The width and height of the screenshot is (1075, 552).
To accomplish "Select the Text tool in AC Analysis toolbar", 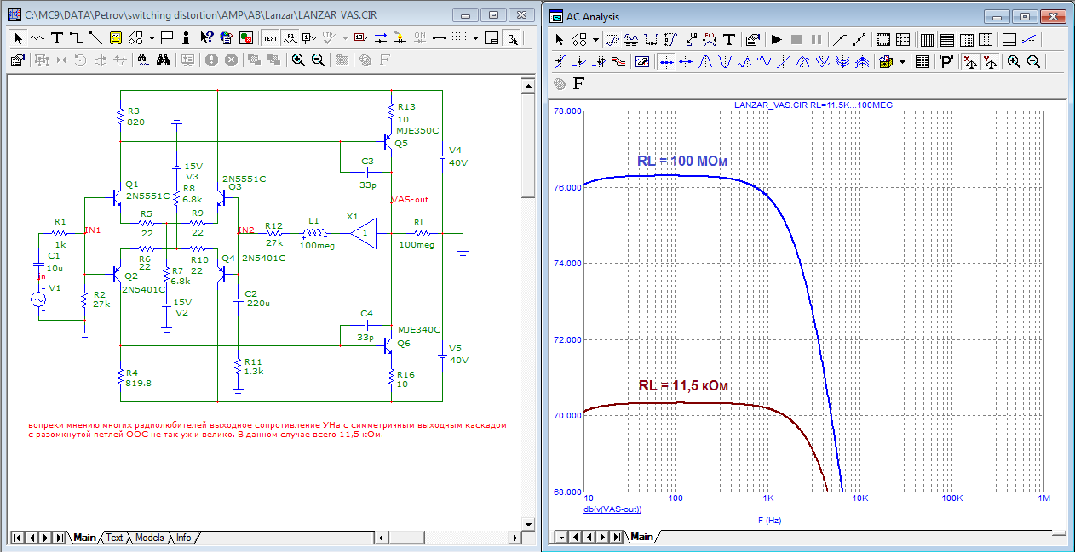I will pos(730,39).
